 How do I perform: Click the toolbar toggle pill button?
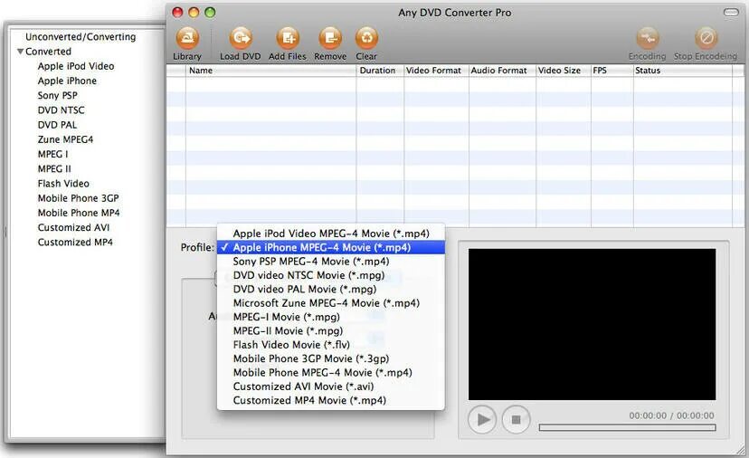click(x=731, y=13)
